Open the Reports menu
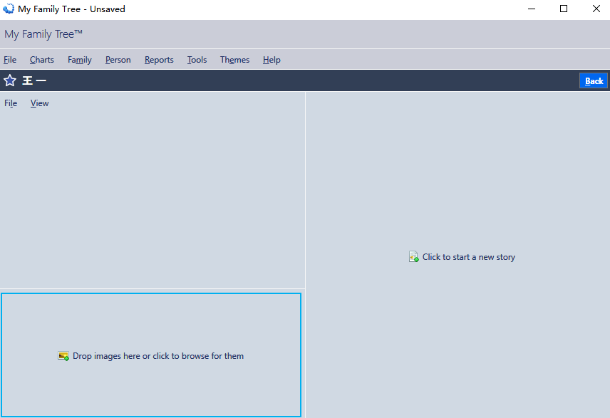Image resolution: width=610 pixels, height=418 pixels. click(x=159, y=60)
